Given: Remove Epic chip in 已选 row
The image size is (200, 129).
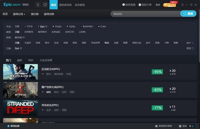Looking at the screenshot, I should pyautogui.click(x=21, y=48).
